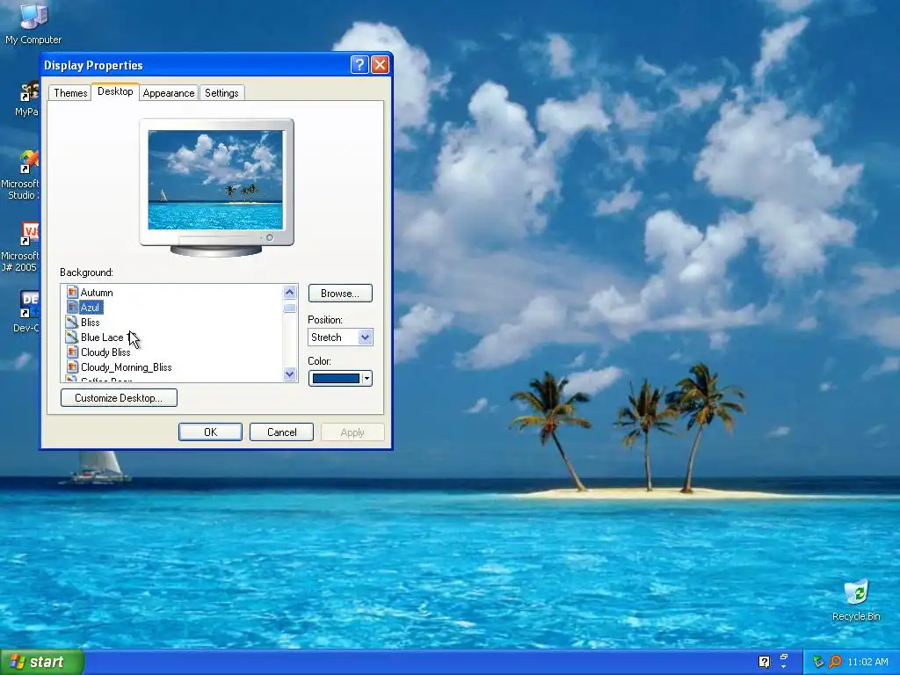Screen dimensions: 900x675
Task: Click the blue background color swatch
Action: point(336,378)
